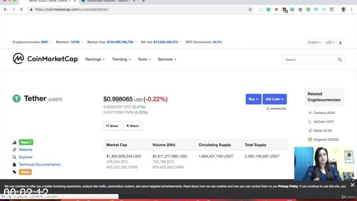Click the VeChain coin icon
357x201 pixels.
[x=310, y=121]
